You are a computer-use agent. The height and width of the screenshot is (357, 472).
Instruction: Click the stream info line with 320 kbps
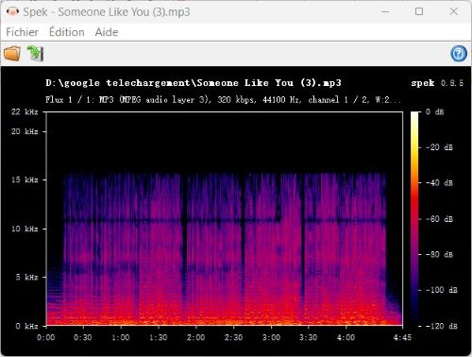click(223, 100)
